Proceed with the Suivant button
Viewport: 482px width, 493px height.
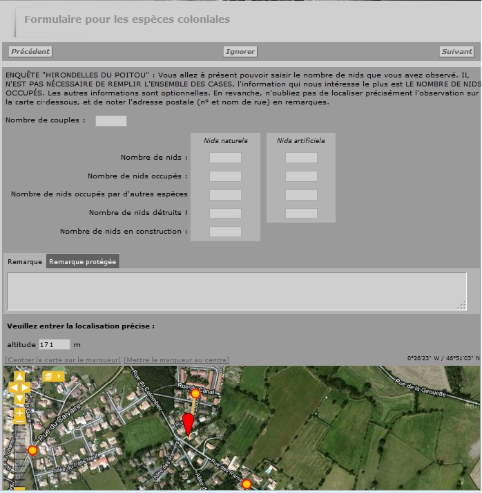tap(456, 52)
